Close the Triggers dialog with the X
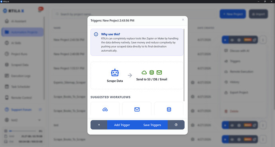This screenshot has height=147, width=275. pos(183,20)
